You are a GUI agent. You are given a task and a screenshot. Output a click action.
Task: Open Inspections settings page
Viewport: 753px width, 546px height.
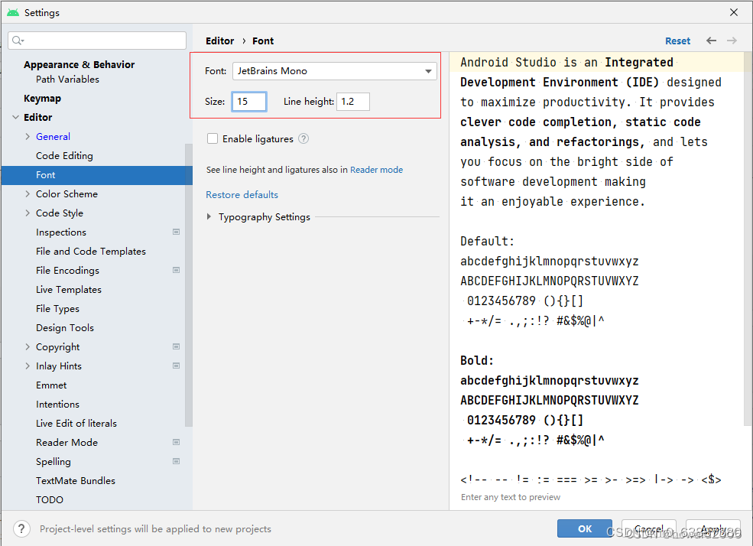(x=61, y=232)
